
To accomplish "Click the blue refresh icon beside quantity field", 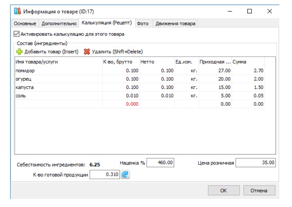I will 125,175.
